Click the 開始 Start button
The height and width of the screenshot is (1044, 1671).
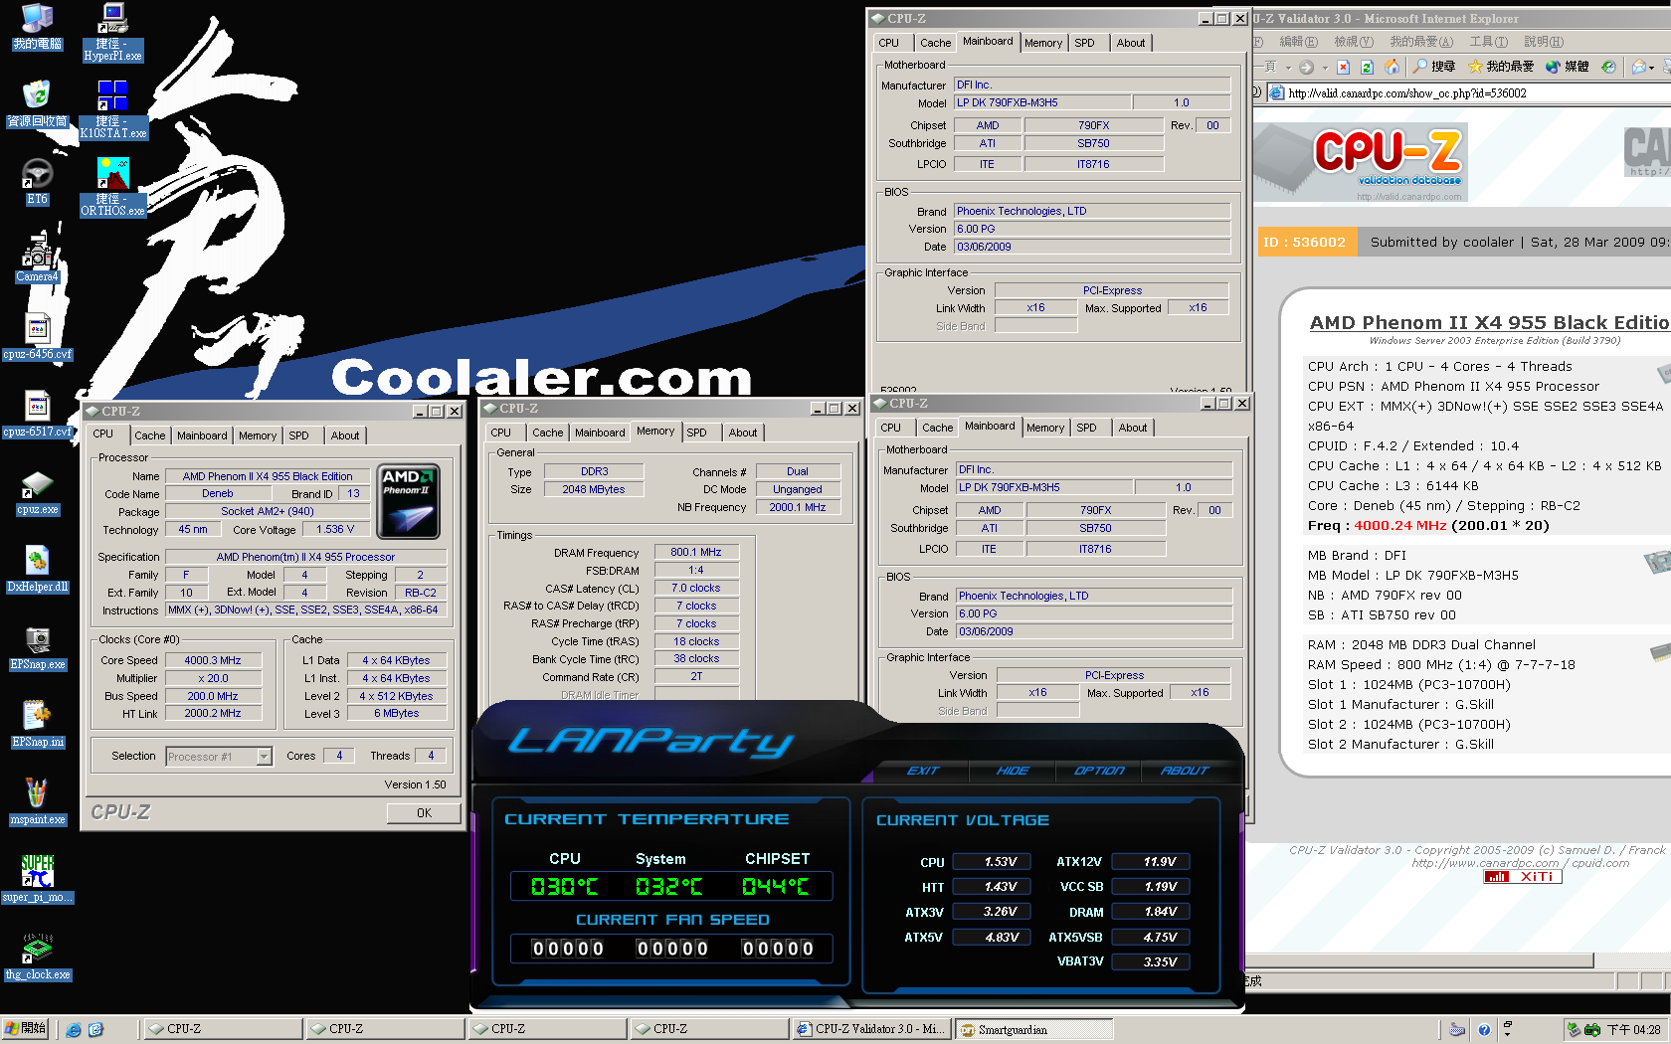click(25, 1029)
